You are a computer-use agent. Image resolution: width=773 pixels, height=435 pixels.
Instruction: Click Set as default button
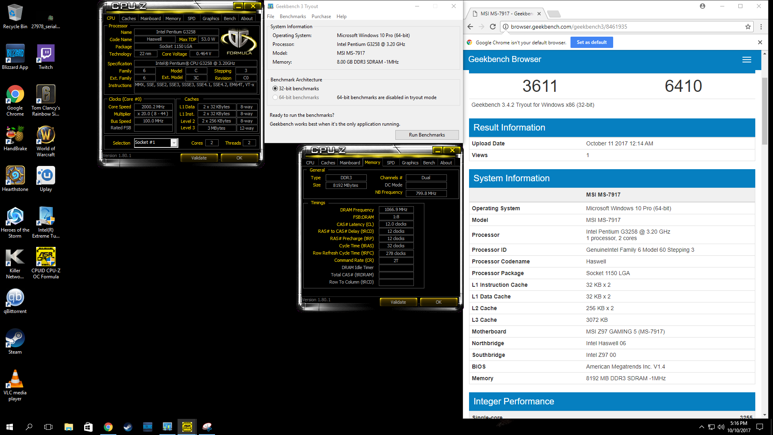pyautogui.click(x=591, y=42)
